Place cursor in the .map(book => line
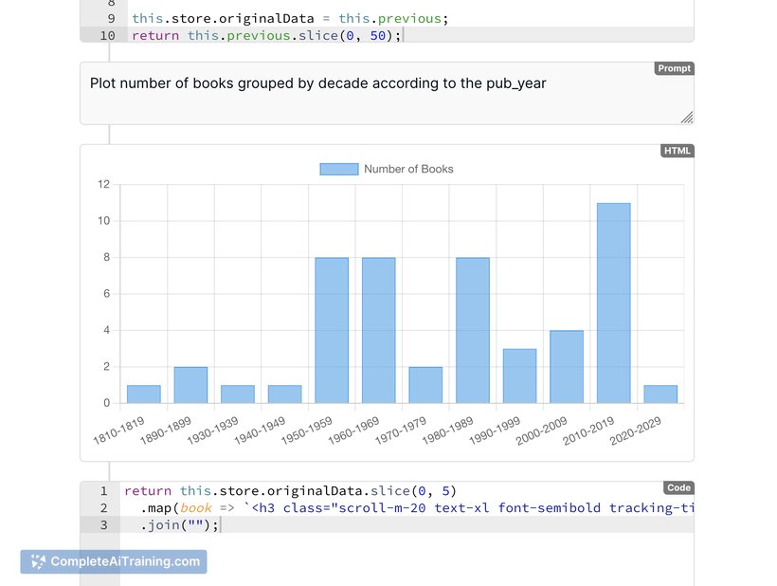777x586 pixels. click(x=408, y=507)
